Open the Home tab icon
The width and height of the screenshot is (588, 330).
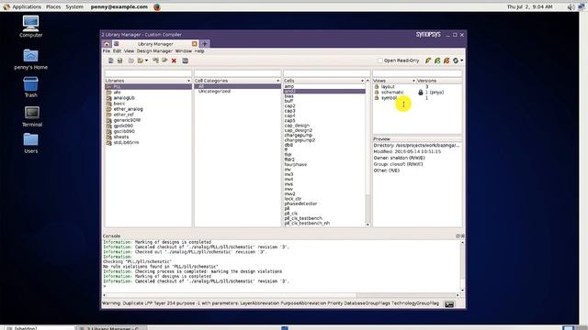click(x=107, y=44)
